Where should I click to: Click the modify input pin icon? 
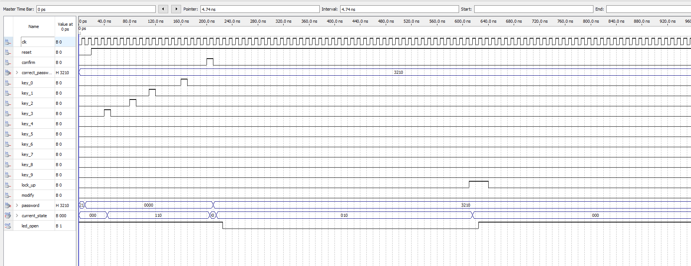click(x=8, y=195)
